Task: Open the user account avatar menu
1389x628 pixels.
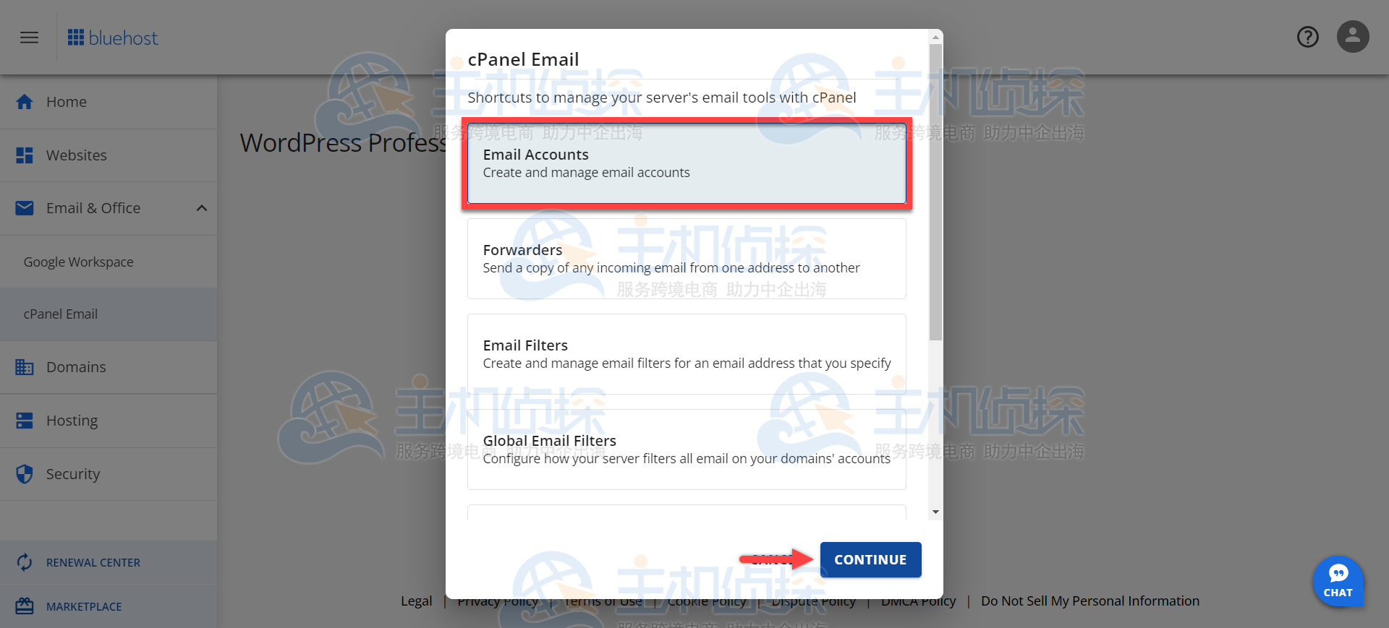Action: pos(1353,36)
